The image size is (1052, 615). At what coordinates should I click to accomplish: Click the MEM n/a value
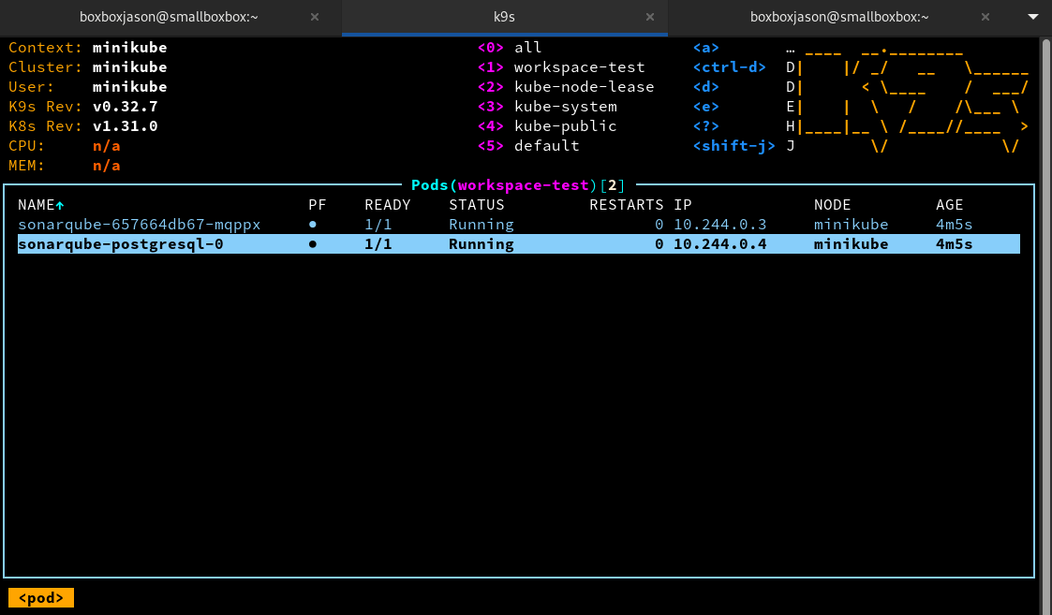[x=107, y=166]
